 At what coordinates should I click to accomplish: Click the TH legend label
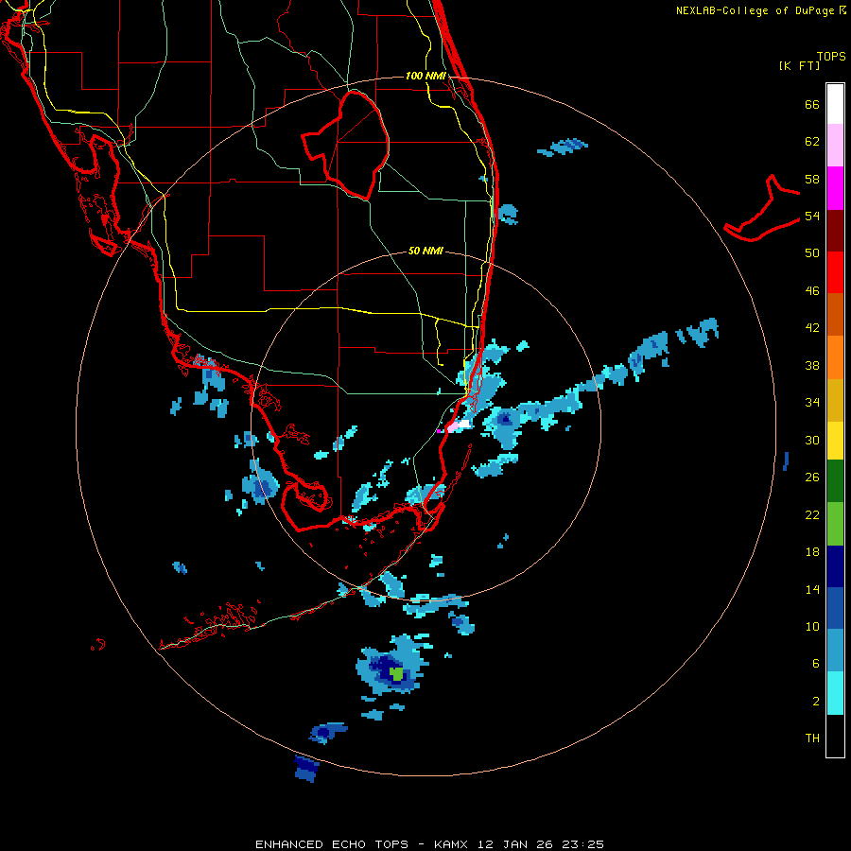(812, 738)
